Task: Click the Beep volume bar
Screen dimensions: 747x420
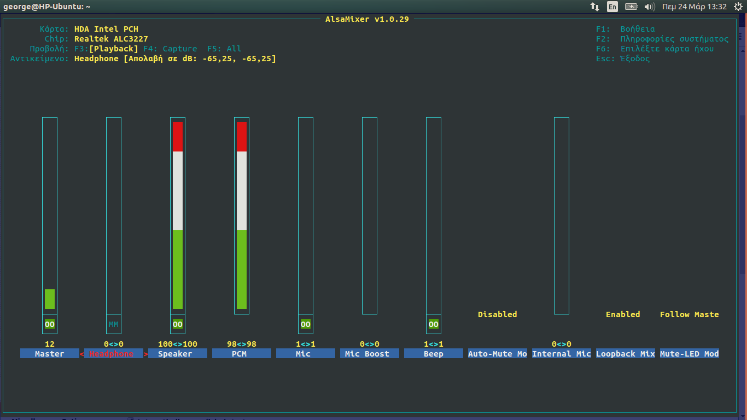Action: pyautogui.click(x=434, y=215)
